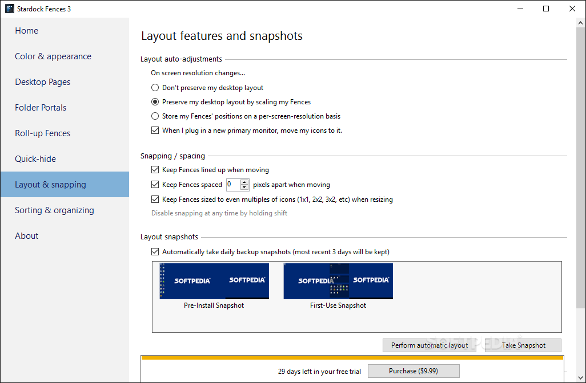Open the Desktop Pages section
The width and height of the screenshot is (586, 383).
[65, 82]
